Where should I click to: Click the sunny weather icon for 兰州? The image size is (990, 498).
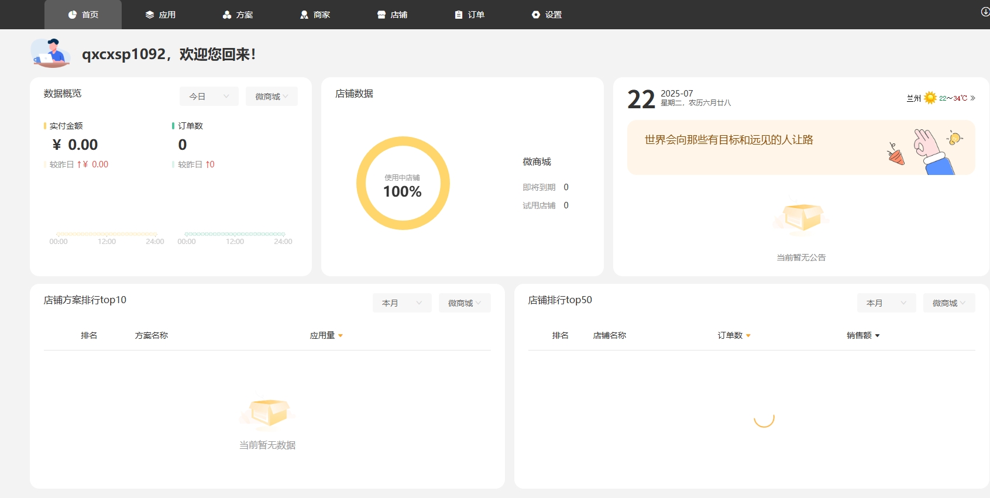click(930, 98)
